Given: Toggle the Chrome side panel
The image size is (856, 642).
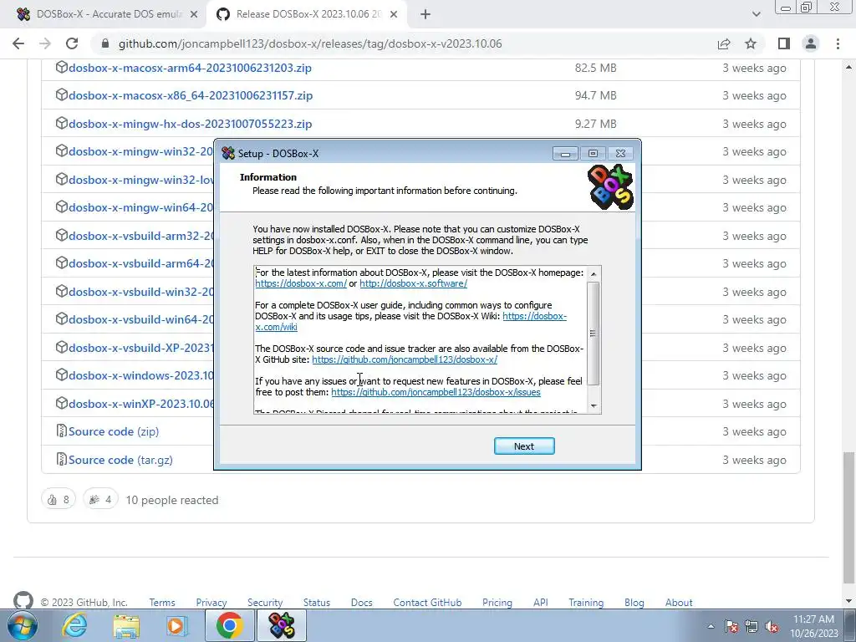Looking at the screenshot, I should click(784, 43).
